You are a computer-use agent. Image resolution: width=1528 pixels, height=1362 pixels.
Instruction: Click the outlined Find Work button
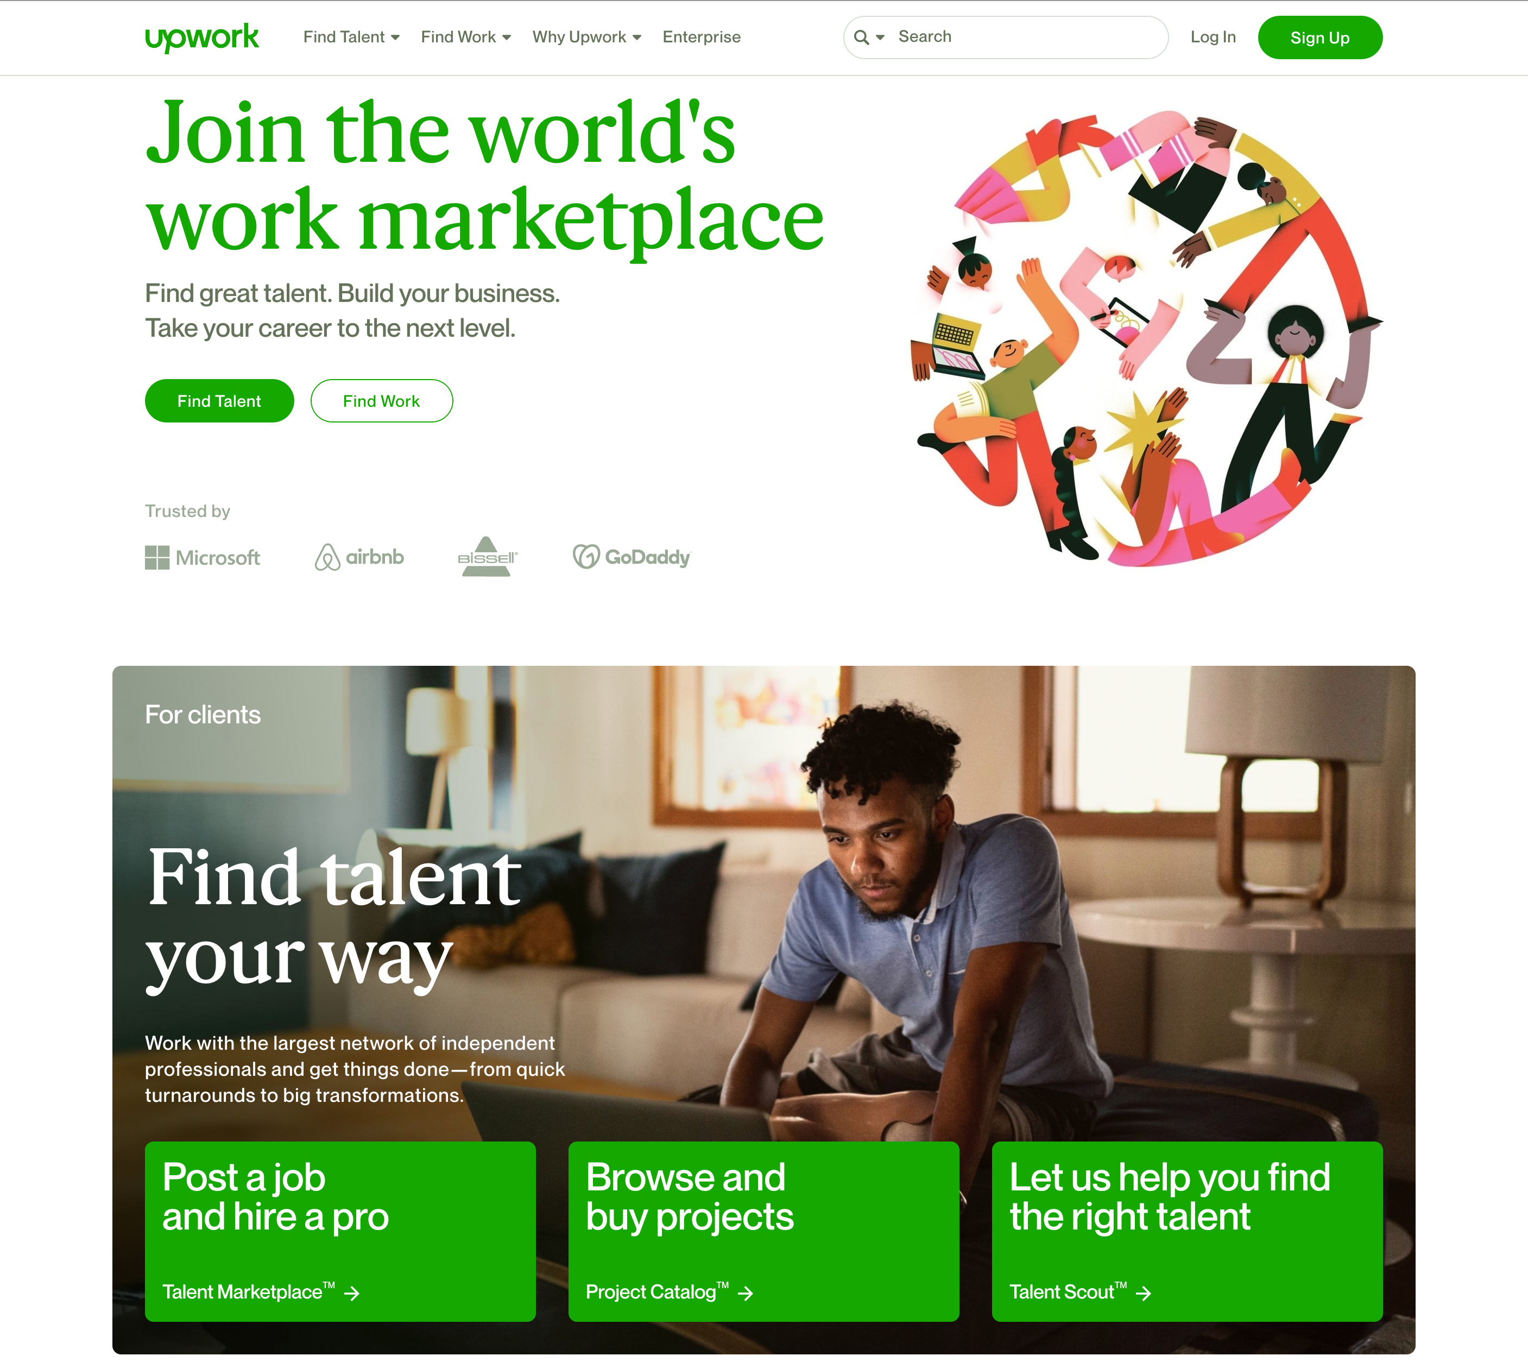click(382, 401)
